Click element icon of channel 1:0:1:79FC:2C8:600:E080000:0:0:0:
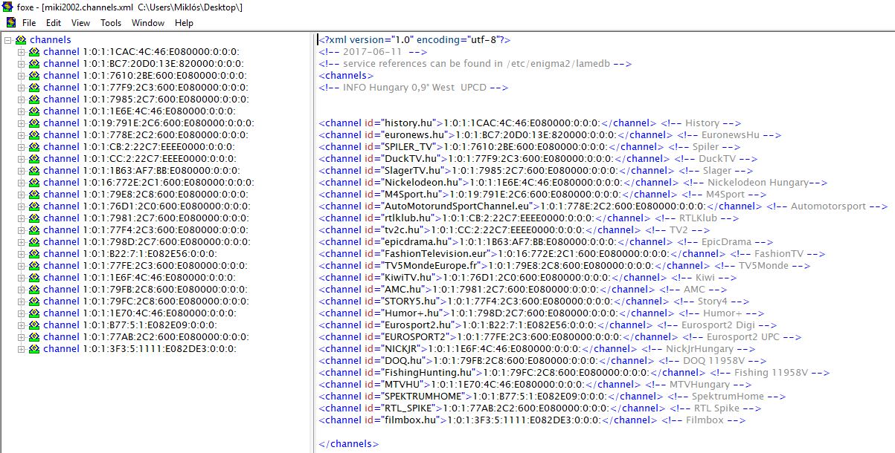This screenshot has width=895, height=453. point(34,302)
